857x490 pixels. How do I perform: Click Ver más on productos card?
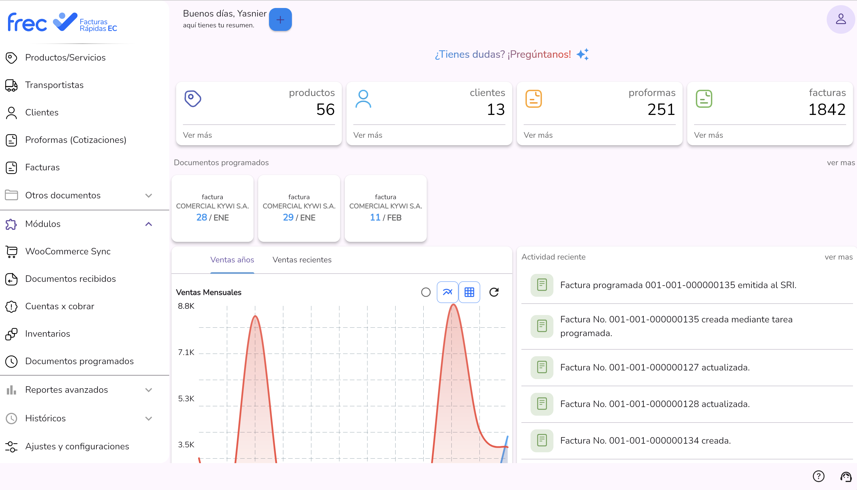197,135
